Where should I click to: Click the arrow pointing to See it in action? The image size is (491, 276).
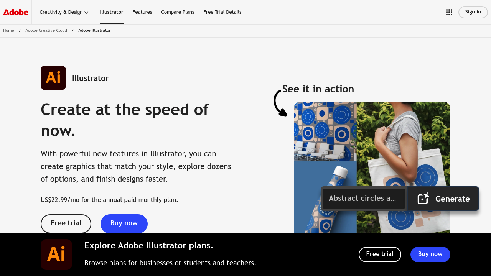tap(279, 103)
